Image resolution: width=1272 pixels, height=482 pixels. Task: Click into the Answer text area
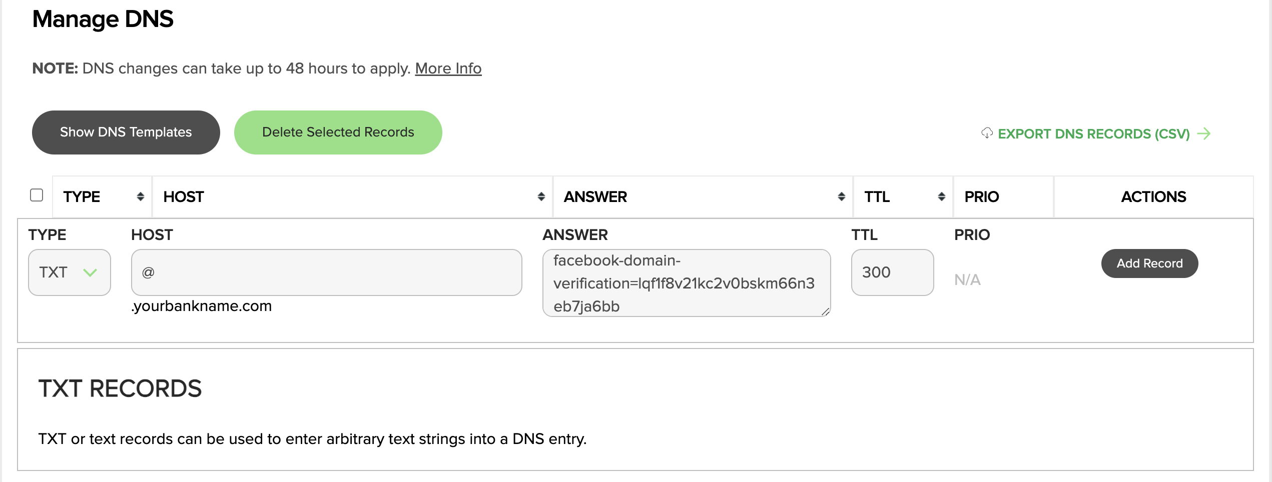tap(686, 283)
